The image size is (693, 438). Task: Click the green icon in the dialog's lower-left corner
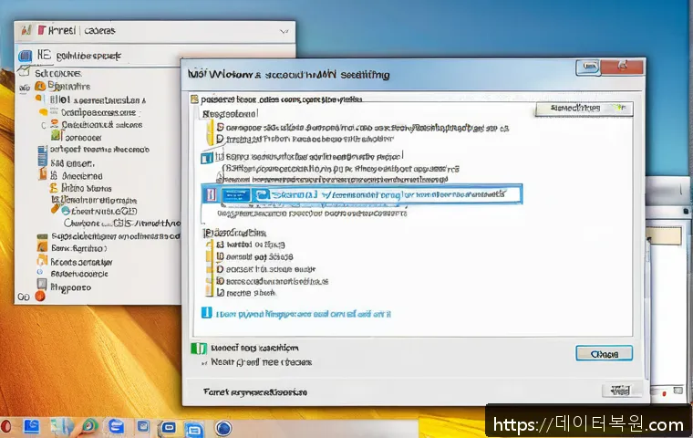194,349
